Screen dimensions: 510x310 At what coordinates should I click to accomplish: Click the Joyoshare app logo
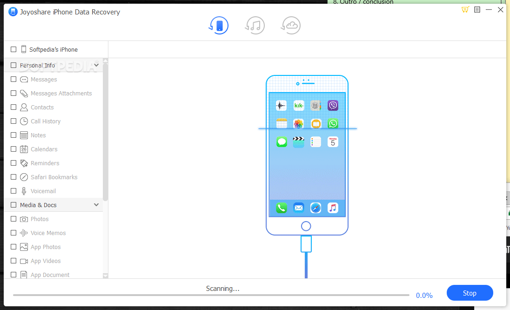[x=13, y=12]
